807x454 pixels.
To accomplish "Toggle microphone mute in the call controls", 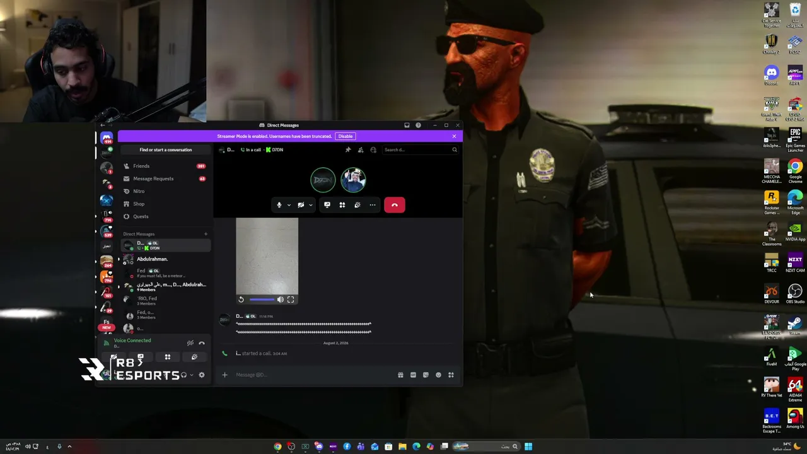I will pos(279,205).
